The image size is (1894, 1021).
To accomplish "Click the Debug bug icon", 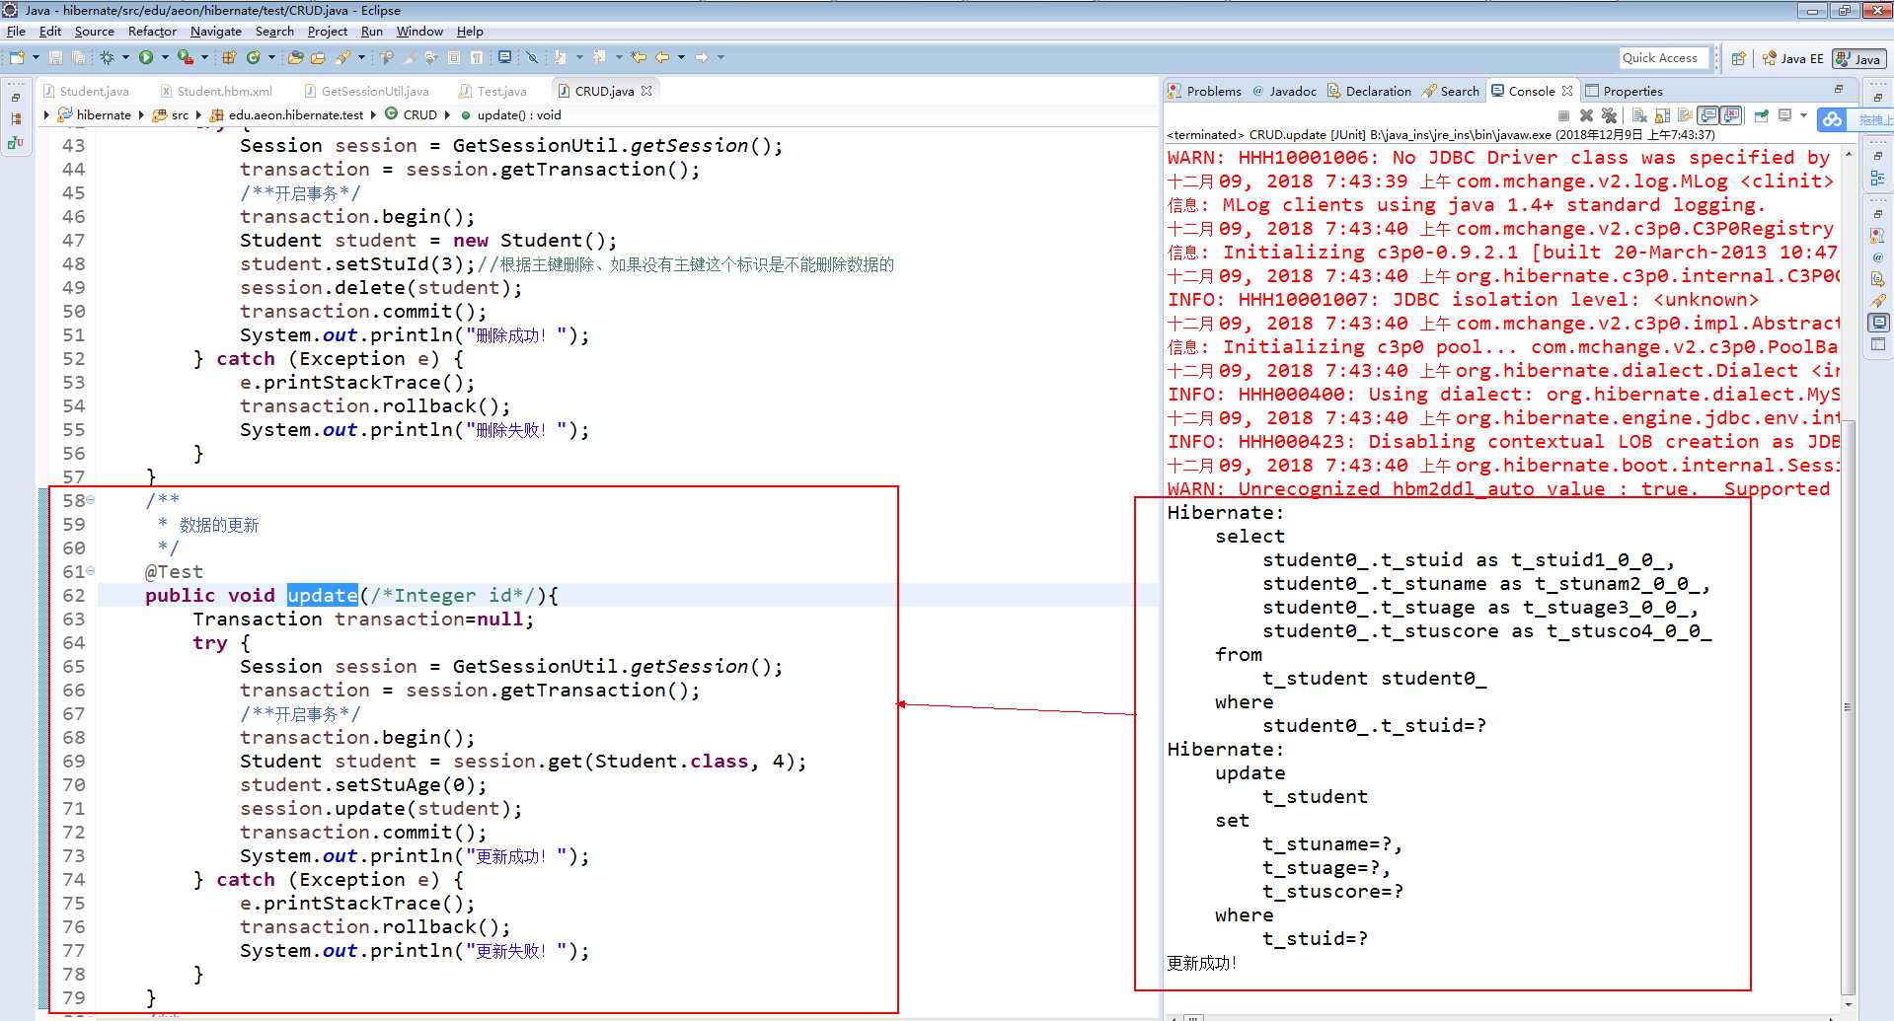I will coord(107,58).
